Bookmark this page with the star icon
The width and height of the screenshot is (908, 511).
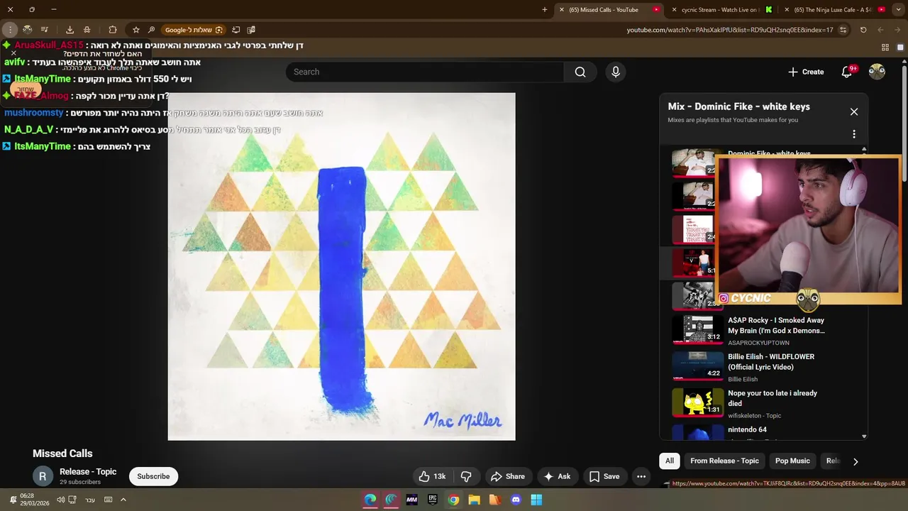(x=135, y=30)
